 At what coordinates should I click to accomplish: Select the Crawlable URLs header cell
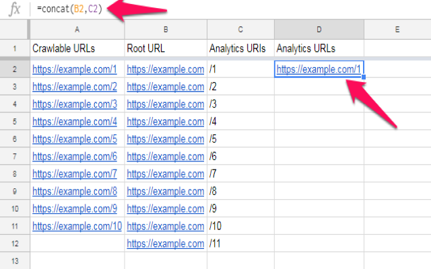63,49
